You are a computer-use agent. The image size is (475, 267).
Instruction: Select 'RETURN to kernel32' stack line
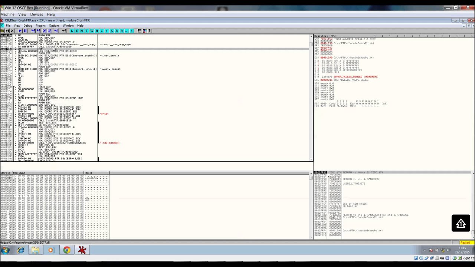(363, 172)
